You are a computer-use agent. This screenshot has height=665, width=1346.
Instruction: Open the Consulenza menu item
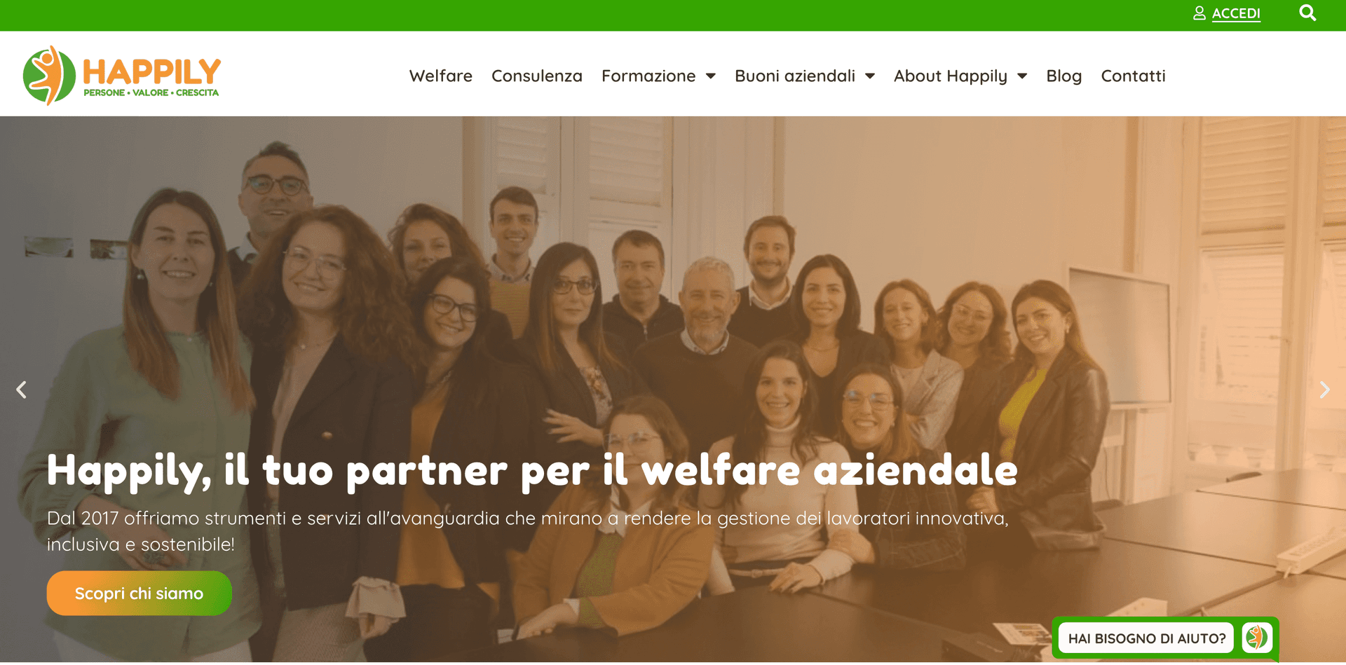click(537, 76)
